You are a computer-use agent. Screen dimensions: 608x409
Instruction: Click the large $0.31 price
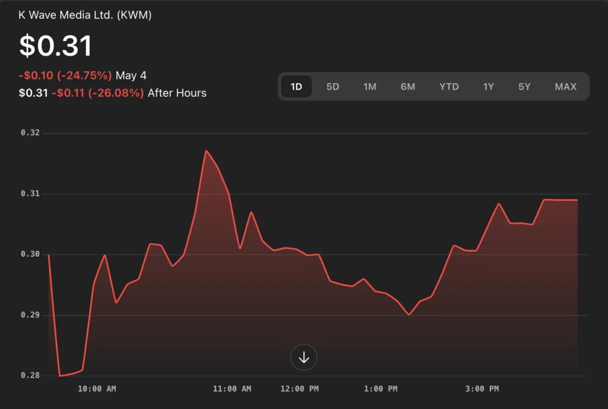(55, 46)
